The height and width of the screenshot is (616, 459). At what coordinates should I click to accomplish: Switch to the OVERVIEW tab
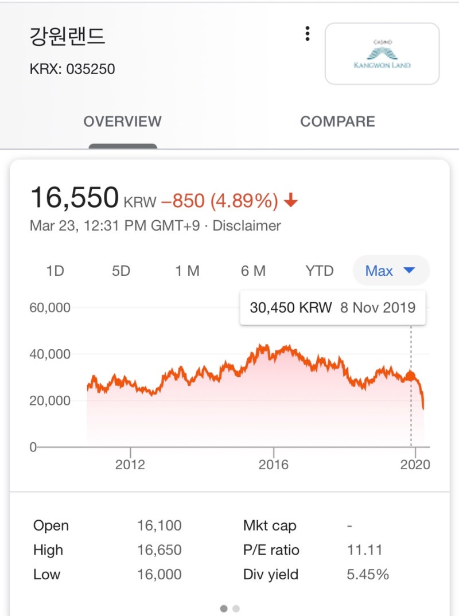click(122, 122)
